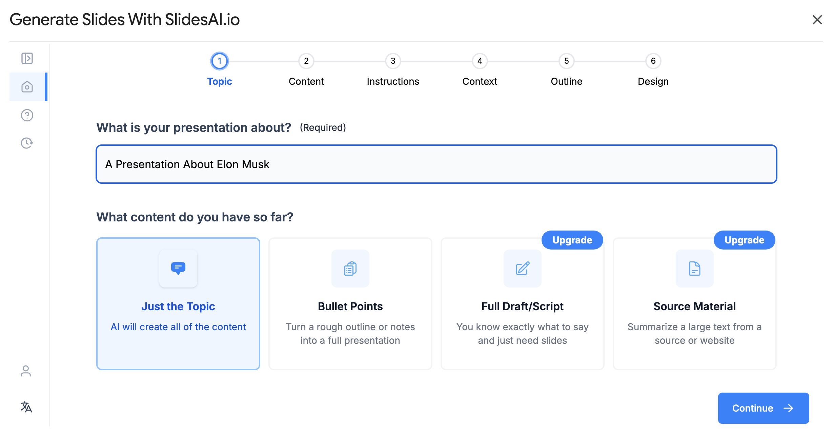Click Upgrade badge on Source Material

point(745,240)
